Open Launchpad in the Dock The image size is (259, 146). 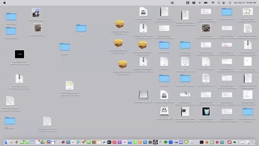tap(12, 142)
